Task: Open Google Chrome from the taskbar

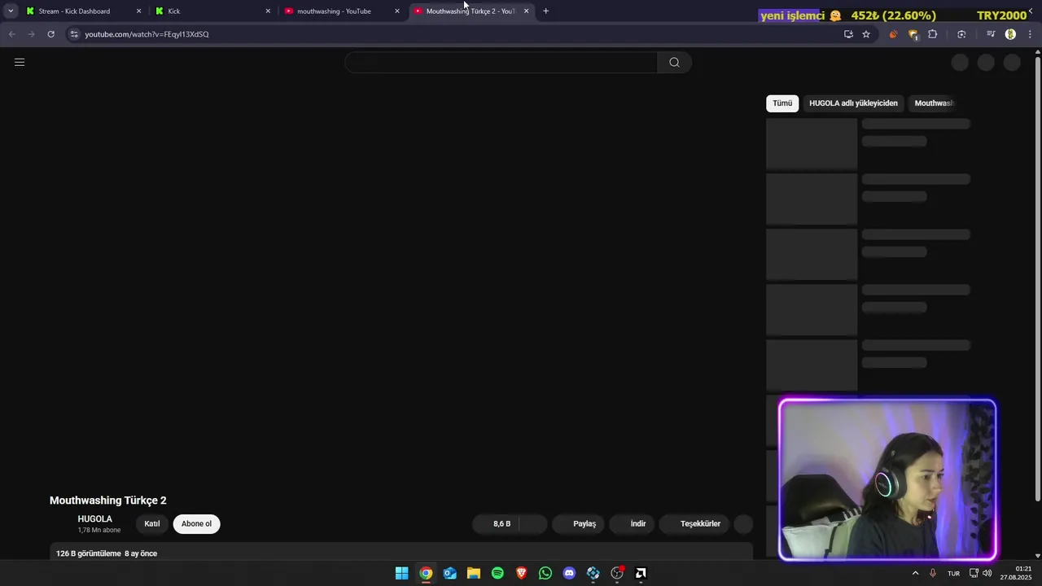Action: click(426, 573)
